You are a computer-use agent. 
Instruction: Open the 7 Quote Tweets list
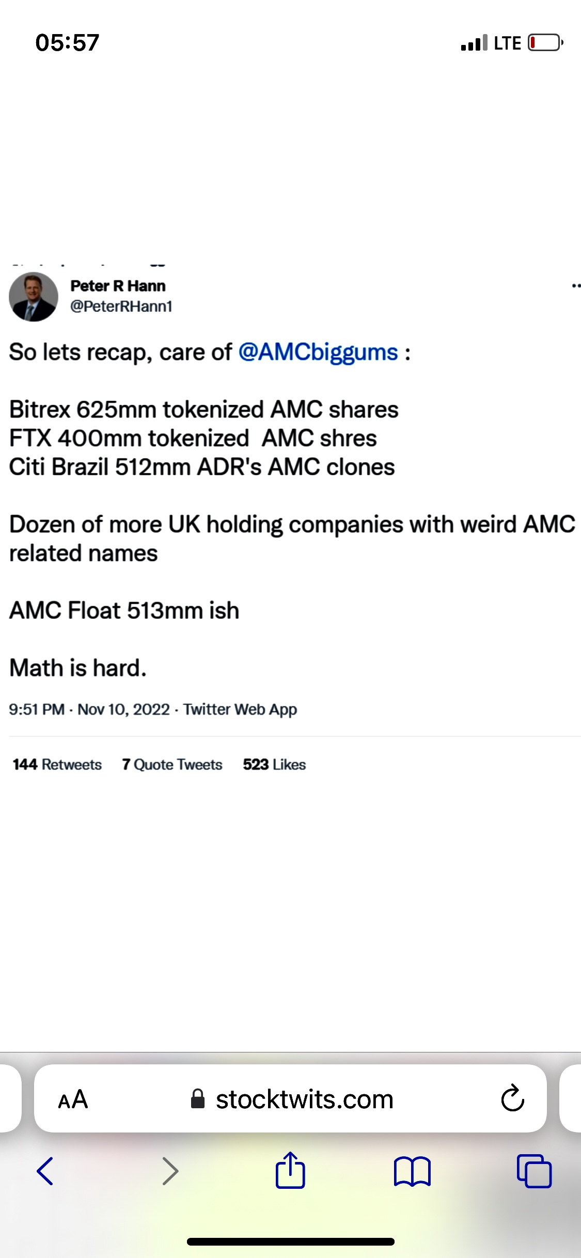point(171,764)
